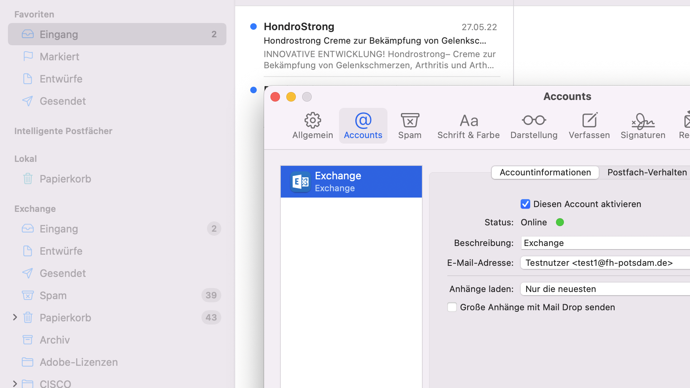This screenshot has width=690, height=388.
Task: Open the Allgemein gear settings pane
Action: (x=312, y=126)
